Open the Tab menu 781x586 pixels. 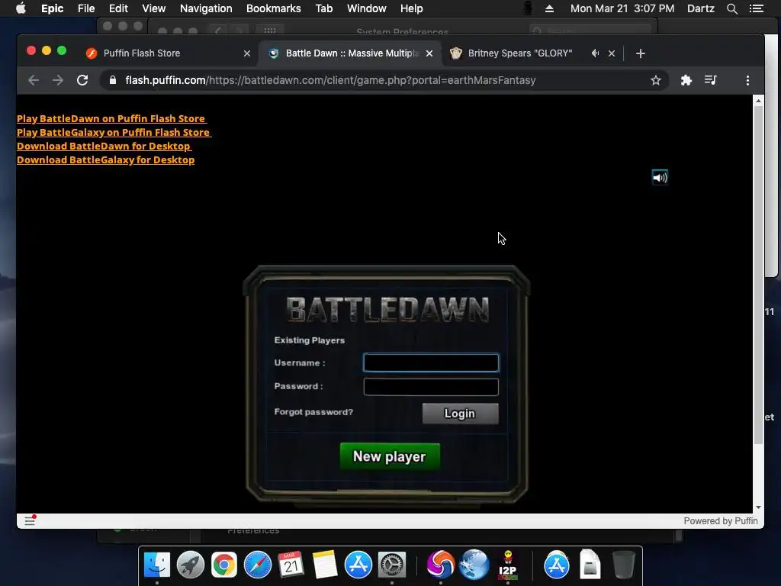click(323, 8)
